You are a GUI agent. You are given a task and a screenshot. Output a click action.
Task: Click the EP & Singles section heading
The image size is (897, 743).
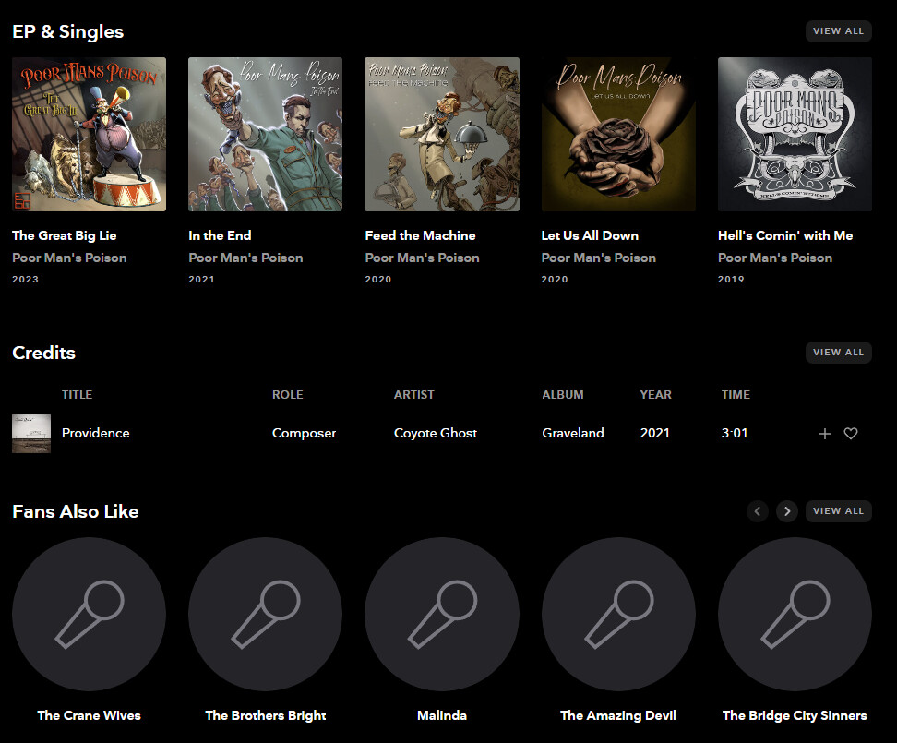68,31
